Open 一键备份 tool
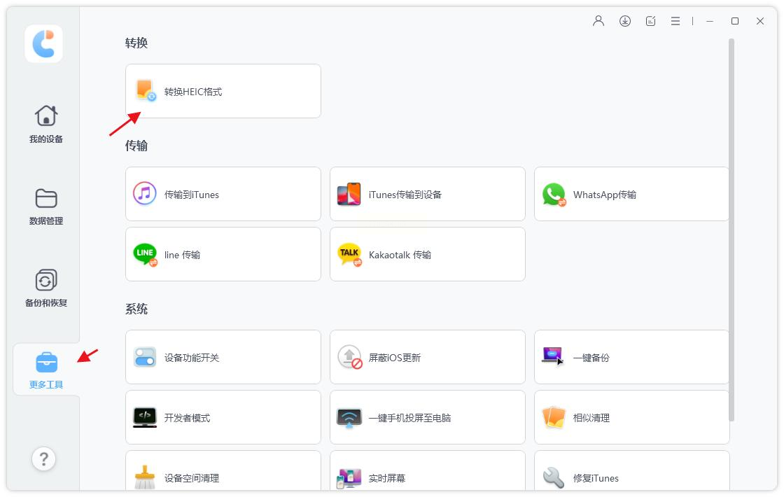 [631, 357]
